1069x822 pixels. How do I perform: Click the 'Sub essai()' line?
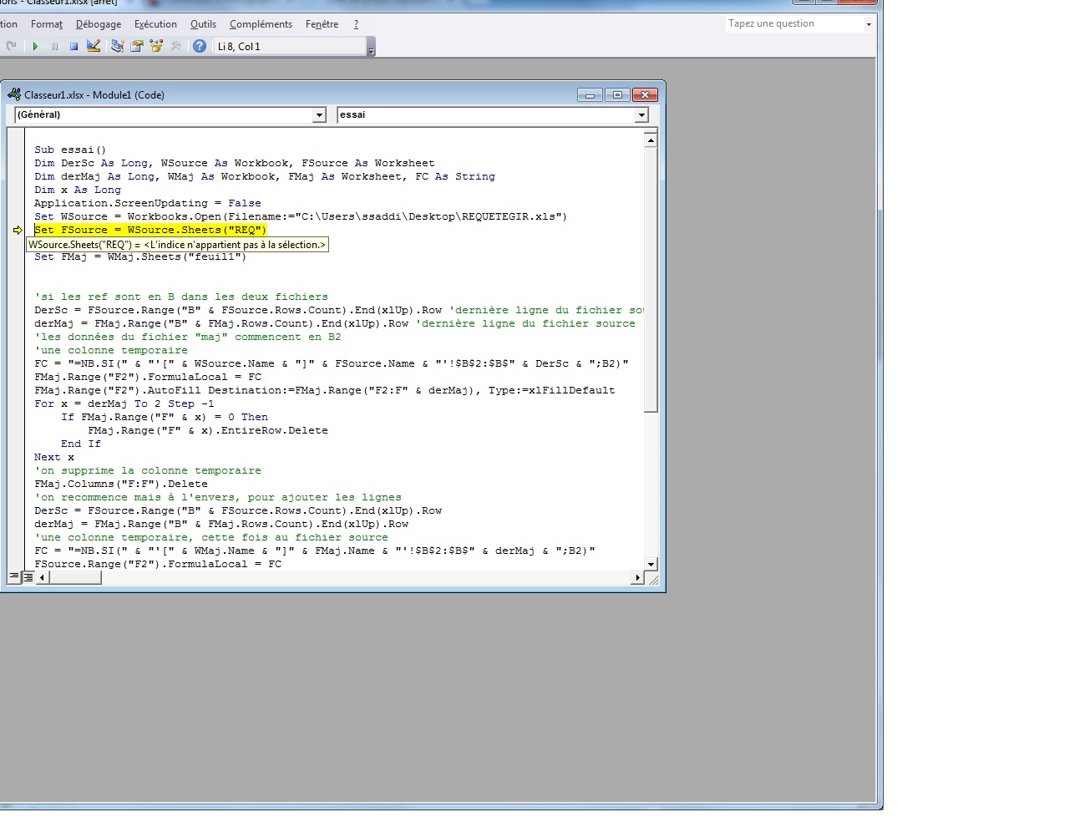point(70,150)
